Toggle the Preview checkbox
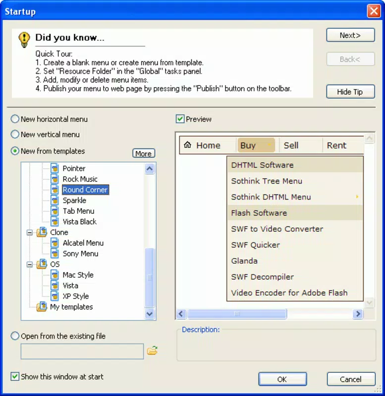The image size is (385, 396). coord(180,119)
